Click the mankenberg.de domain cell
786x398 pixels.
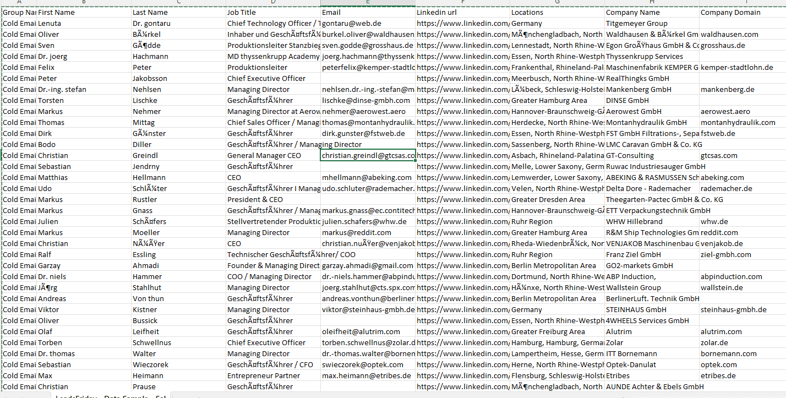point(743,89)
